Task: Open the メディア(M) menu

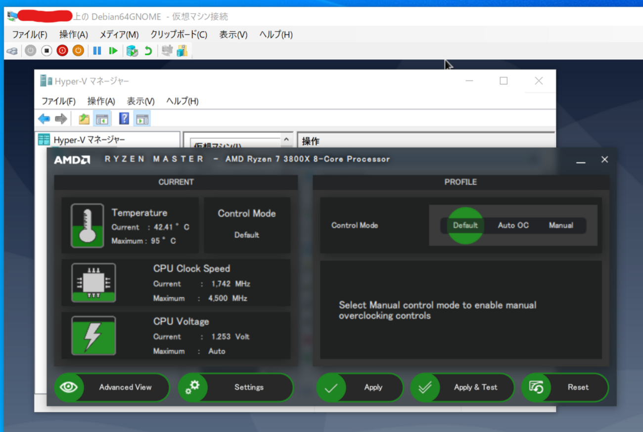Action: pos(119,35)
